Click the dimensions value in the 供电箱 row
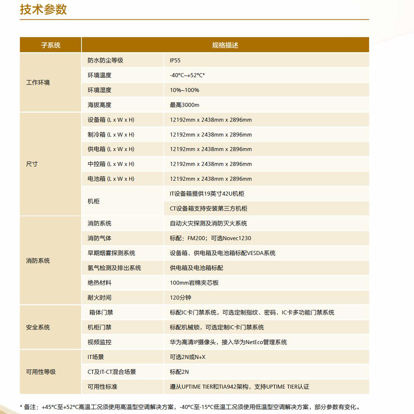This screenshot has height=414, width=414. tap(211, 149)
